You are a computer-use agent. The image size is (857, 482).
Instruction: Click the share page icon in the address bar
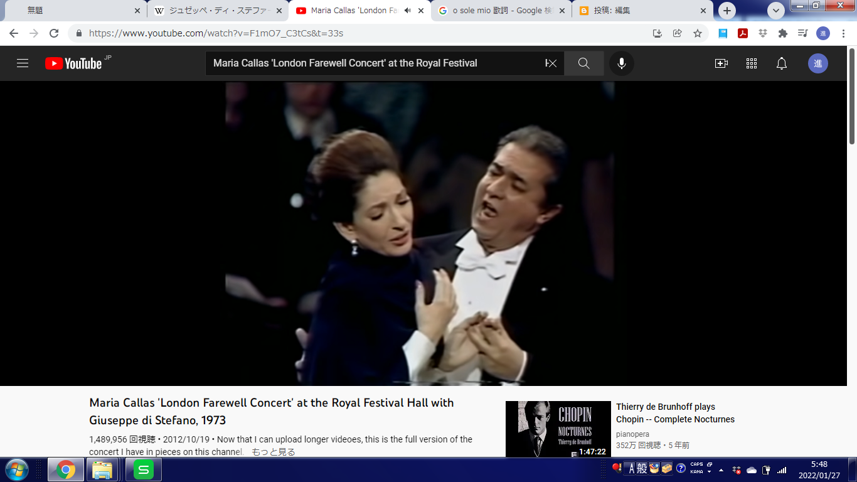(x=678, y=33)
